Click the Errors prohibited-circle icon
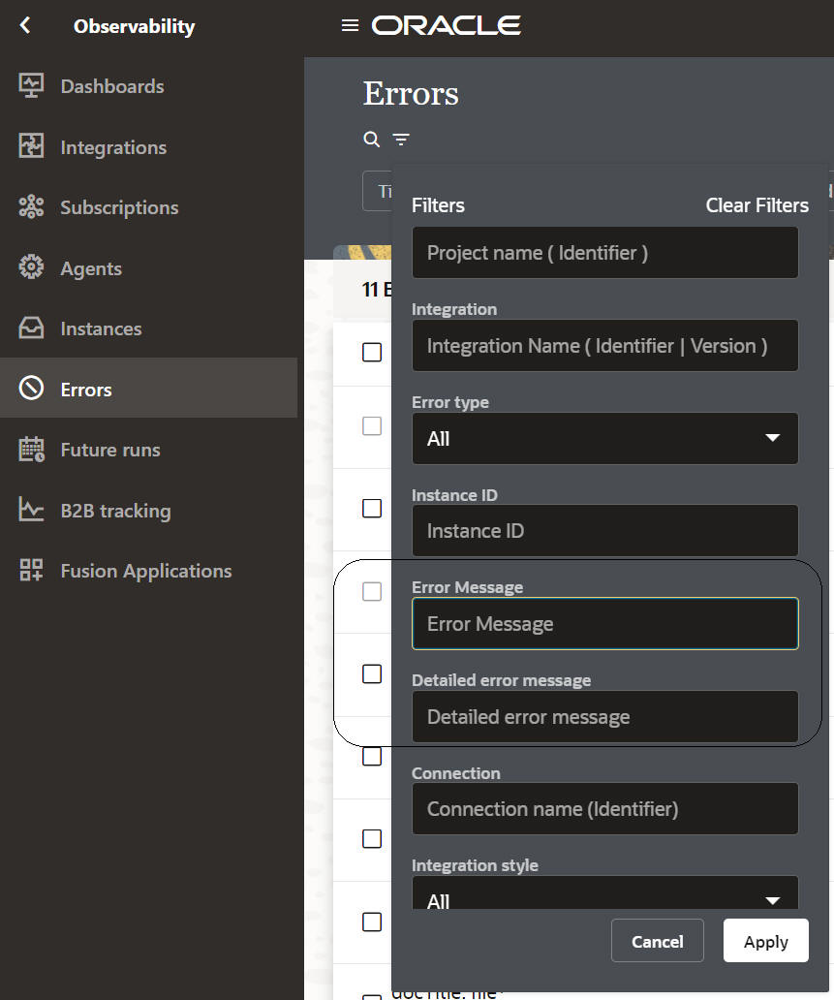 pyautogui.click(x=31, y=388)
